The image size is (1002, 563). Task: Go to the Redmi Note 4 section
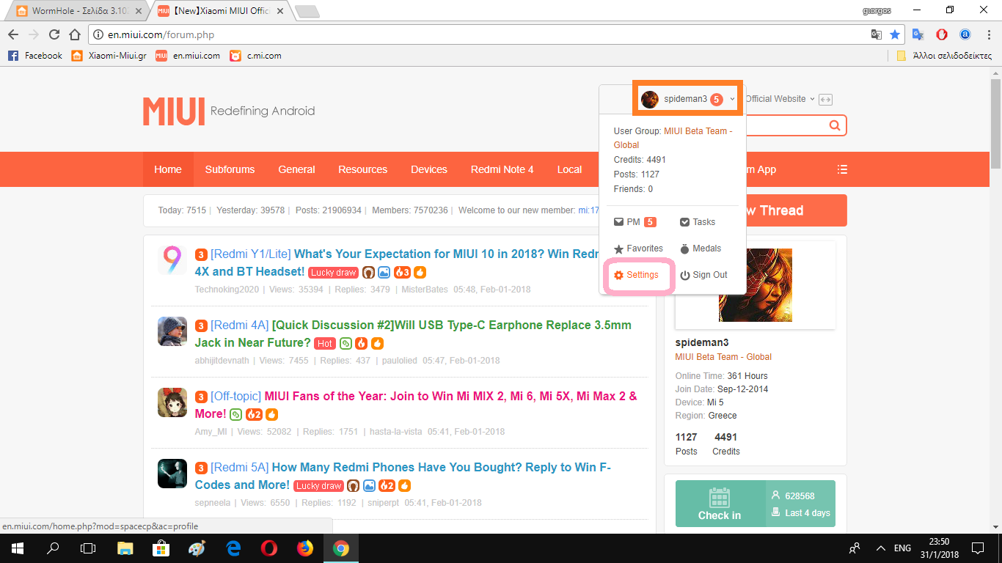[x=502, y=169]
